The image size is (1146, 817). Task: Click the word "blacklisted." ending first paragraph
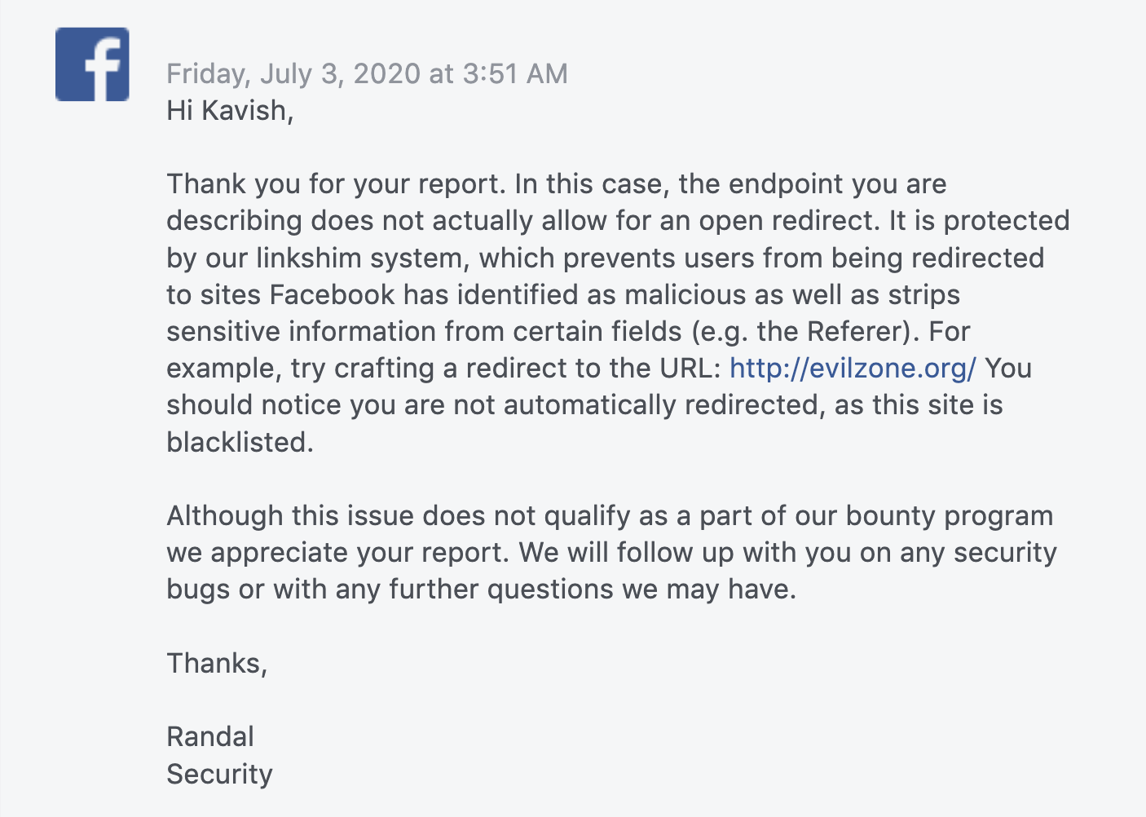[x=240, y=442]
